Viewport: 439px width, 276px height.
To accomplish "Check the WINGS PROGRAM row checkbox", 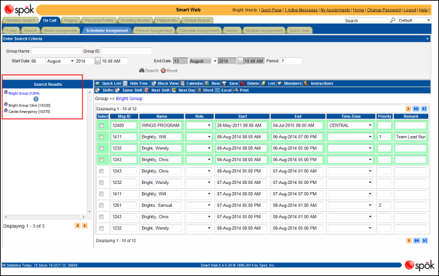I will click(x=101, y=126).
